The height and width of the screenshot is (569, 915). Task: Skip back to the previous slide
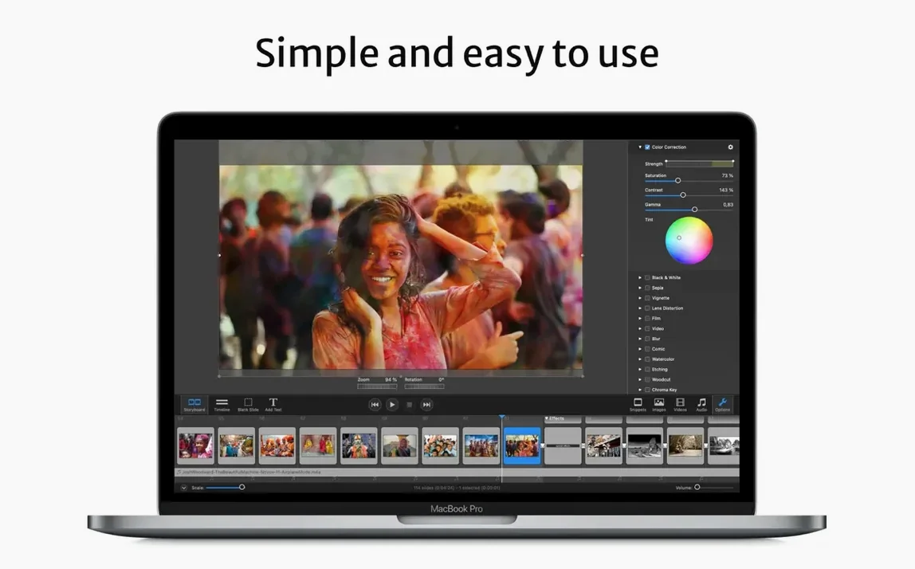(375, 404)
